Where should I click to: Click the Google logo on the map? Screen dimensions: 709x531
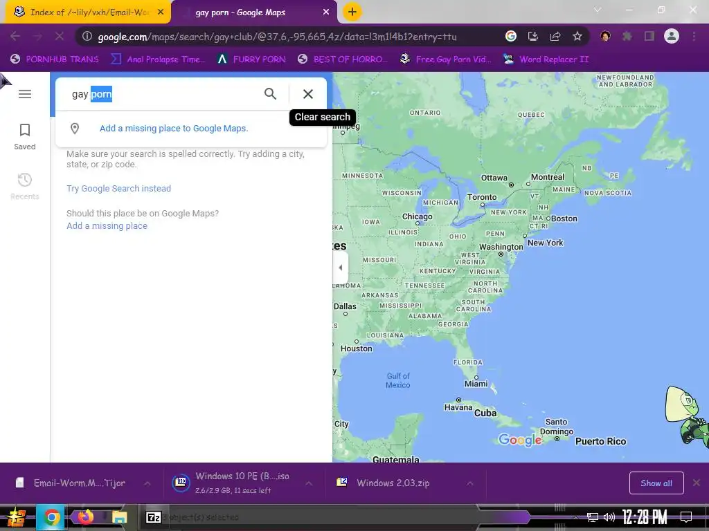point(520,440)
